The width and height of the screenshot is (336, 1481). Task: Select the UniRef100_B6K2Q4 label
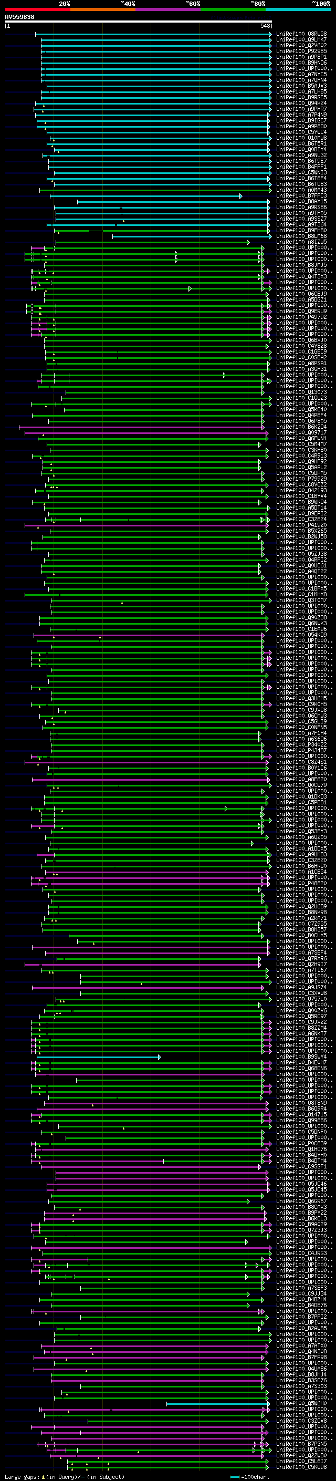301,427
